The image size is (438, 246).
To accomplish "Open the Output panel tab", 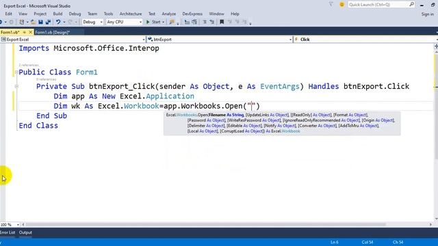I will tap(25, 232).
